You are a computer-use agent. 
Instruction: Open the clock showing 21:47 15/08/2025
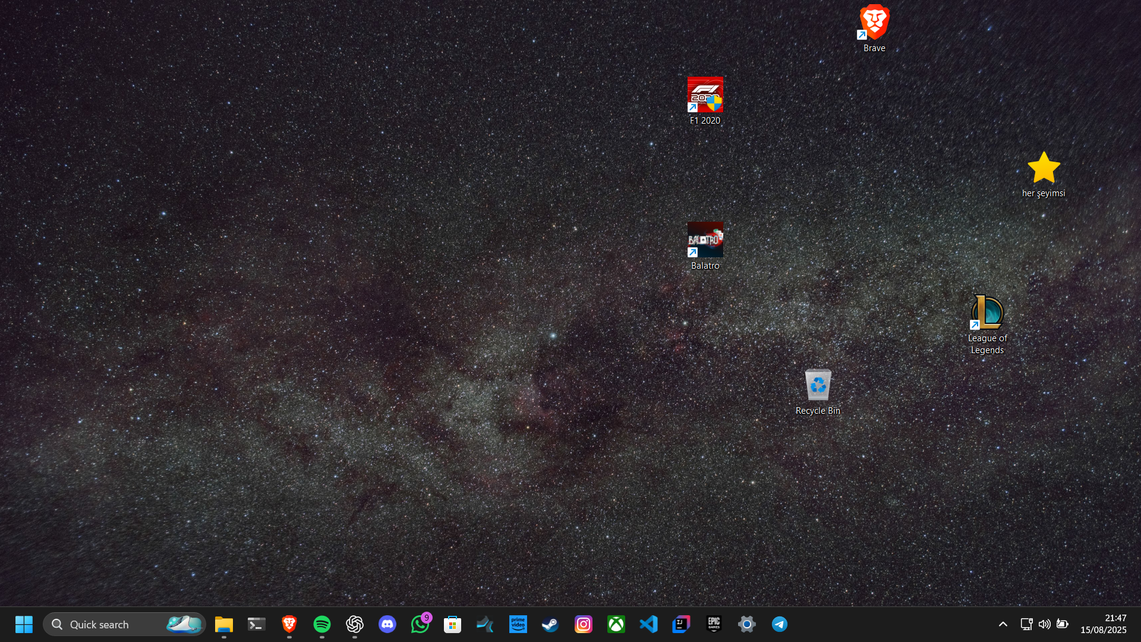pyautogui.click(x=1104, y=624)
